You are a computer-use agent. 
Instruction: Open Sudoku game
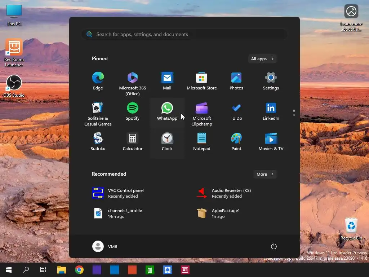tap(98, 142)
